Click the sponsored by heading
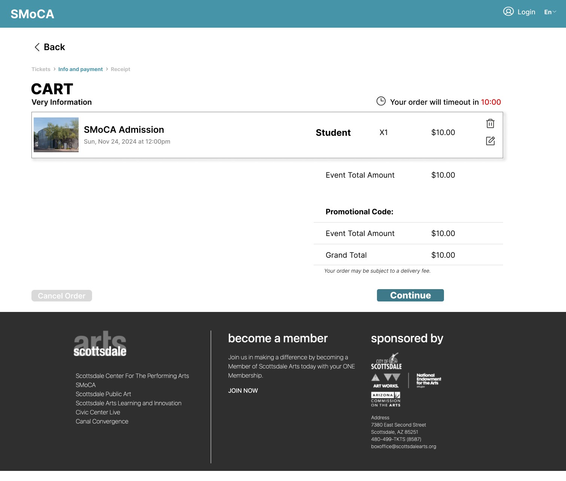The image size is (566, 481). [407, 339]
